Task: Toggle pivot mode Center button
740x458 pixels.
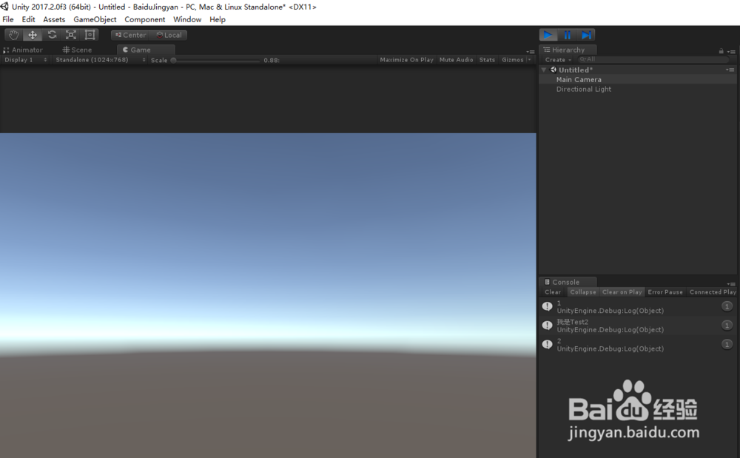Action: point(131,35)
